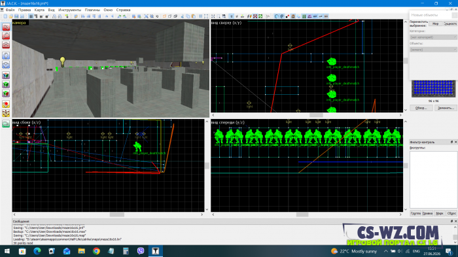Click the green film-strip toolbar icon

(304, 16)
